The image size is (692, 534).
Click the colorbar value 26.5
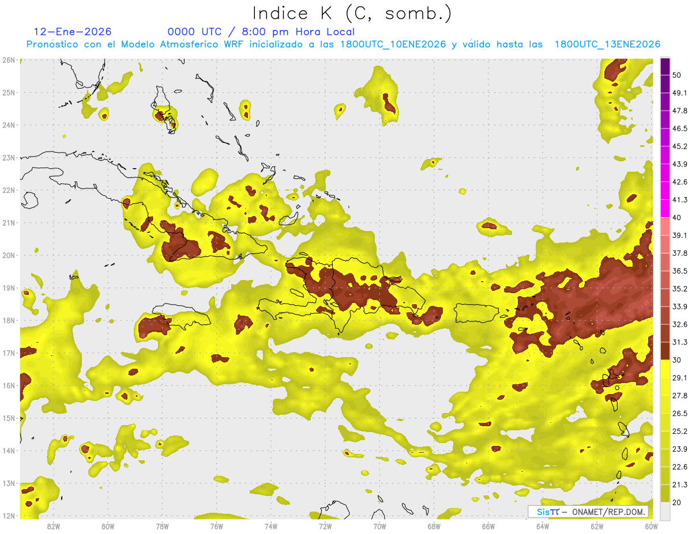[680, 414]
